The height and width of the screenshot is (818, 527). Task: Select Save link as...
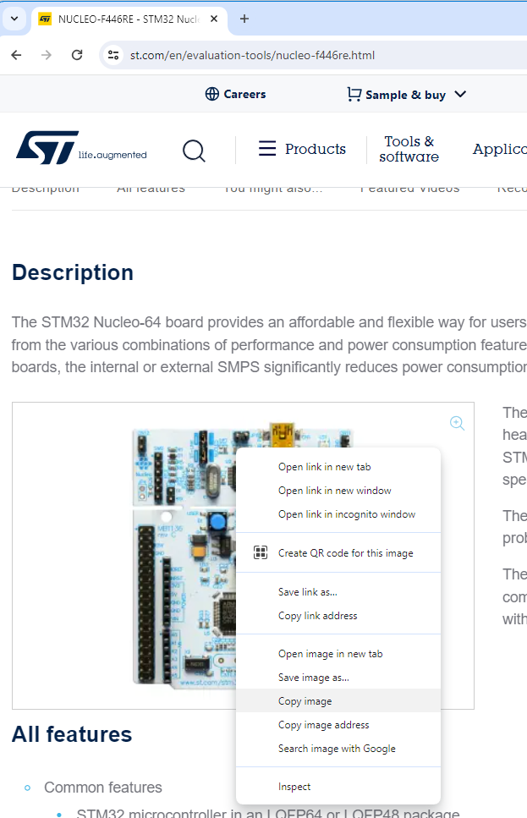click(338, 592)
